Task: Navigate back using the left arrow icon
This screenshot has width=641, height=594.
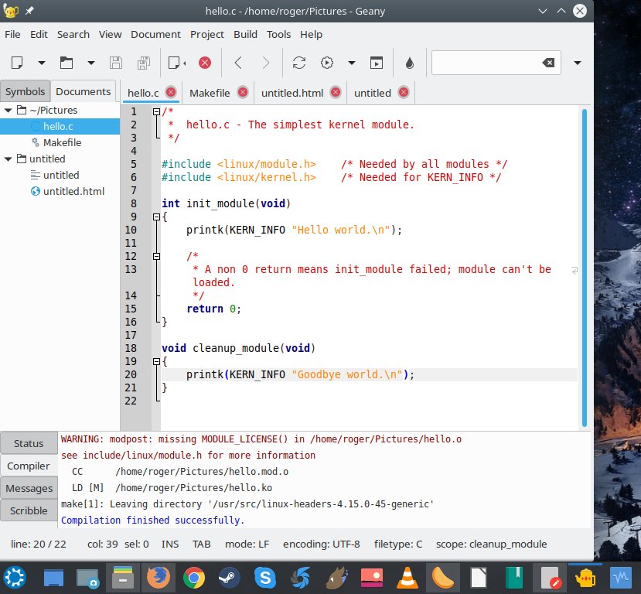Action: pos(238,63)
